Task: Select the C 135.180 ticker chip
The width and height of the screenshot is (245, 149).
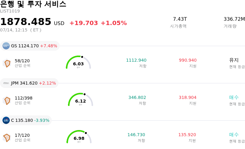Action: pyautogui.click(x=26, y=120)
